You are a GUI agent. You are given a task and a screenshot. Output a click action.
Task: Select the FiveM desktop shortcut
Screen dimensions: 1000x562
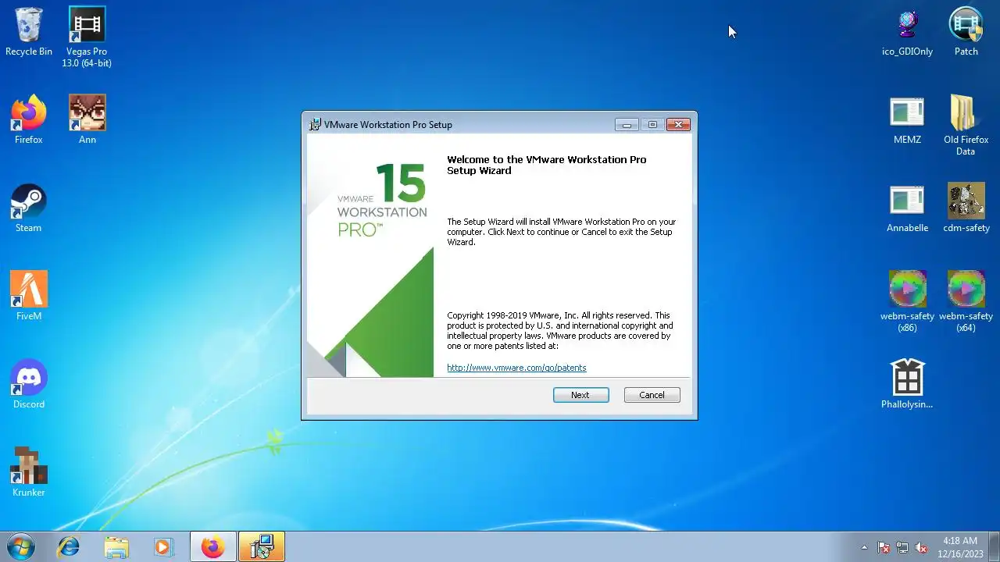pyautogui.click(x=29, y=296)
